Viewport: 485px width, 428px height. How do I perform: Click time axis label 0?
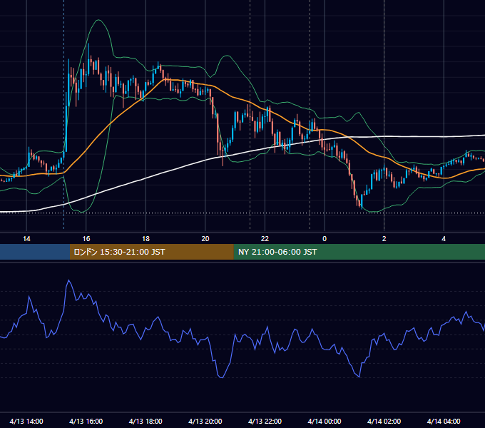[x=325, y=239]
